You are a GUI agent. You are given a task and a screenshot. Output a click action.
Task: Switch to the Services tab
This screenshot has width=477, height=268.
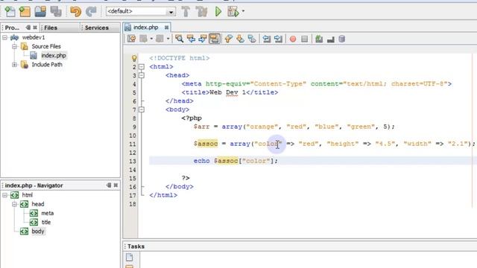tap(97, 28)
